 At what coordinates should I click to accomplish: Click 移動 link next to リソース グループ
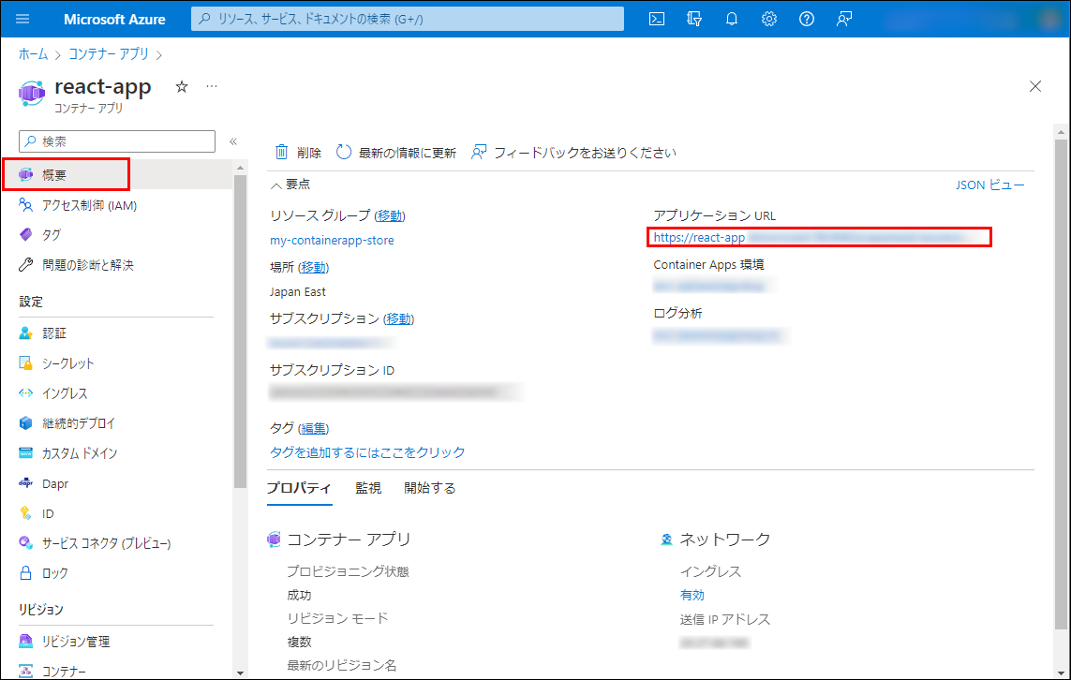pos(390,215)
